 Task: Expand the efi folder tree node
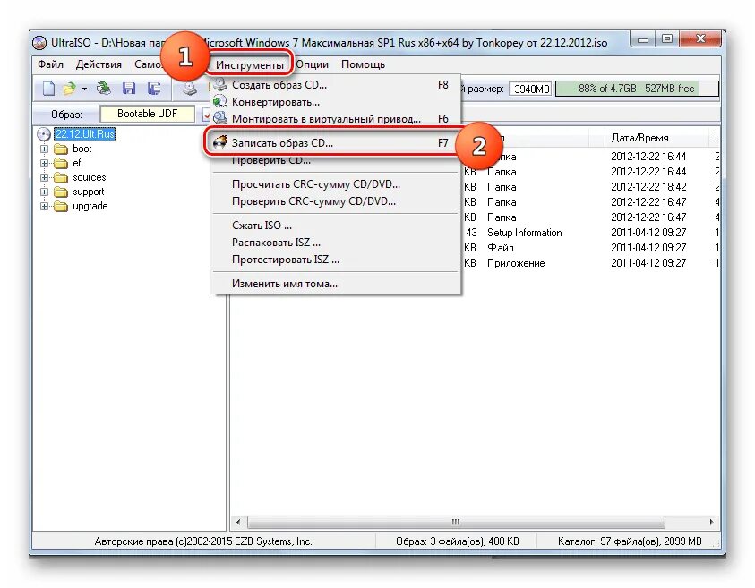pyautogui.click(x=44, y=163)
